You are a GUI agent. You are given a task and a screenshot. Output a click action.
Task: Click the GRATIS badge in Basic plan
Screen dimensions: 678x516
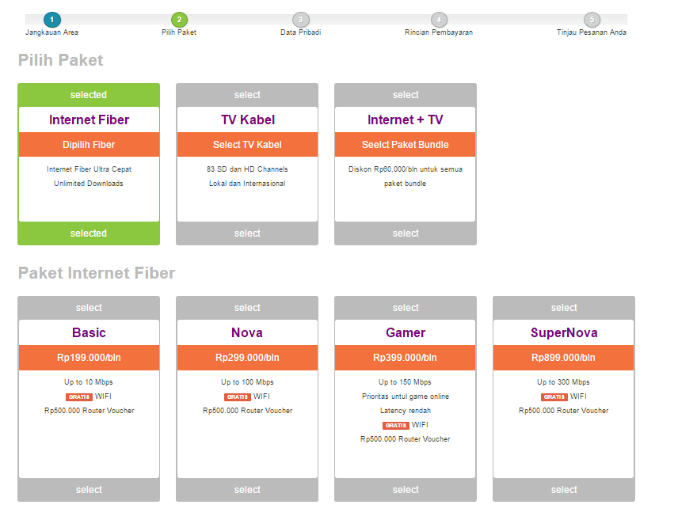point(79,396)
